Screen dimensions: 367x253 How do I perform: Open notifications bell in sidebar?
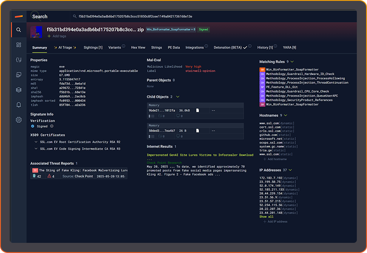point(19,105)
